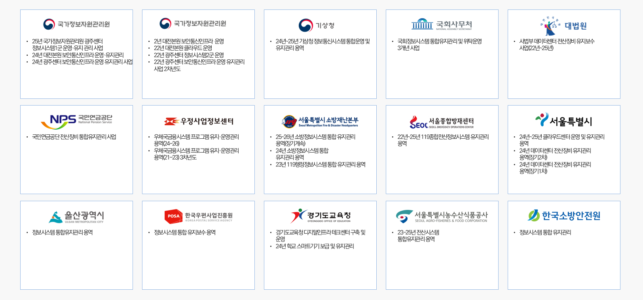Click the SEOC 서울종합방재센터 logo
643x300 pixels.
tap(442, 122)
